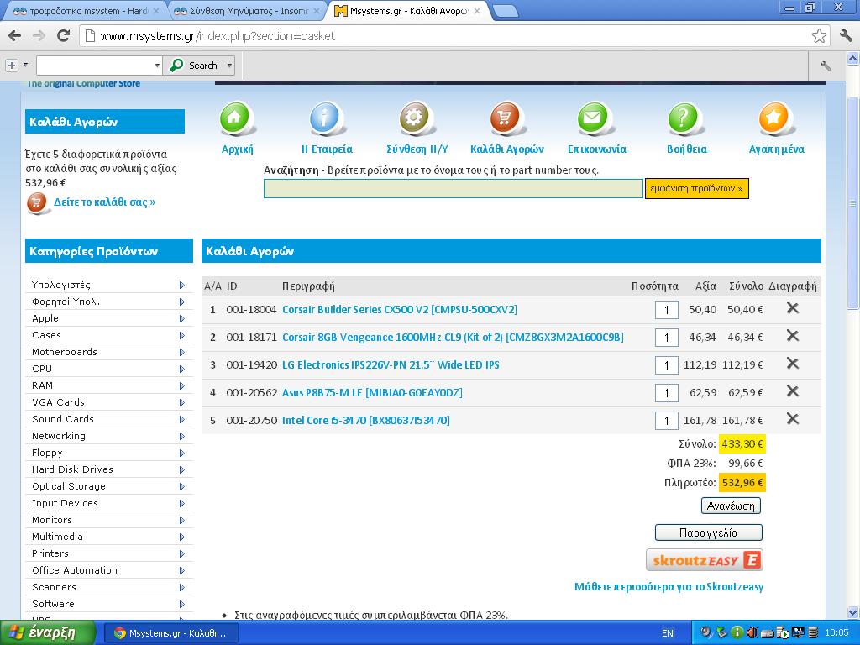This screenshot has height=645, width=860.
Task: Expand the Φορητοί Υπολ. category arrow
Action: [182, 302]
